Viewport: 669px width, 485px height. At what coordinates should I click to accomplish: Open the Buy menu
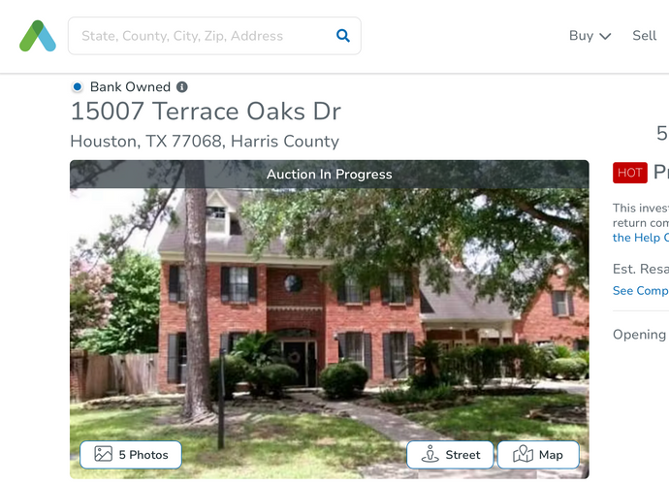590,36
